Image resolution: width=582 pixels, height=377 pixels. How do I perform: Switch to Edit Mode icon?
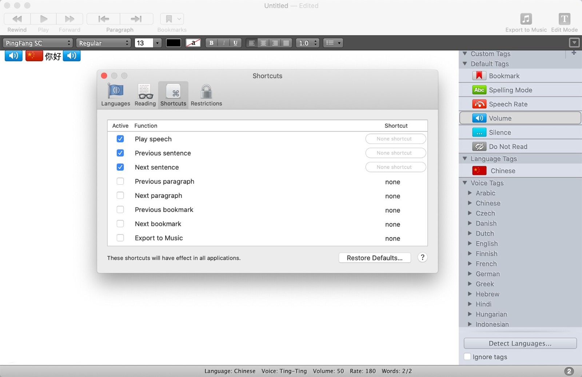click(564, 19)
